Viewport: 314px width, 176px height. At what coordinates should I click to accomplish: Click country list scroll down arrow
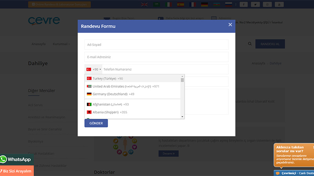(182, 117)
